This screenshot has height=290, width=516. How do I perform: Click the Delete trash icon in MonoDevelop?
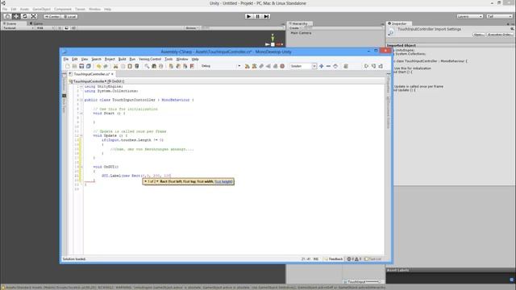(136, 66)
